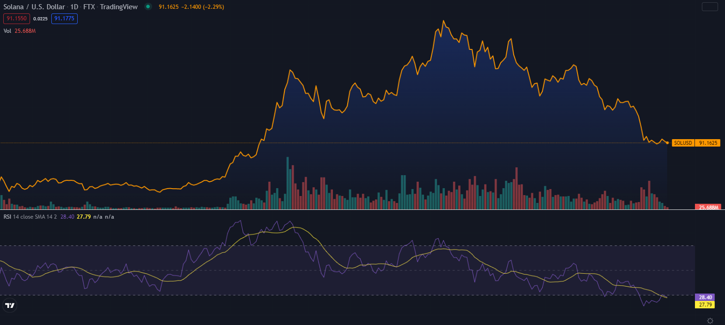Click the green market status dot
725x325 pixels.
click(147, 6)
